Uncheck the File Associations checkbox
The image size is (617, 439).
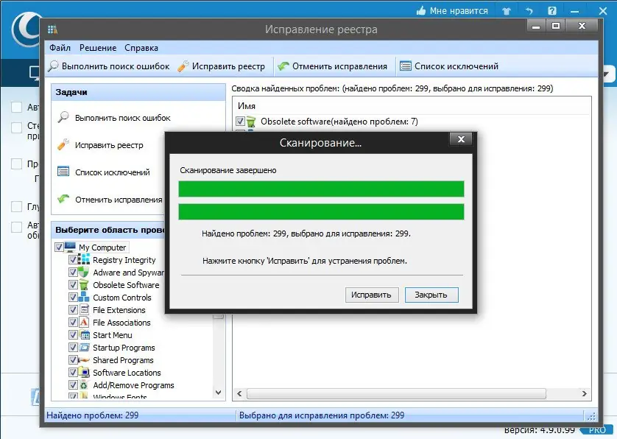click(73, 322)
